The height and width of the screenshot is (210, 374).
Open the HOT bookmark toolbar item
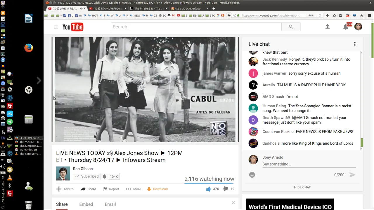click(x=93, y=15)
